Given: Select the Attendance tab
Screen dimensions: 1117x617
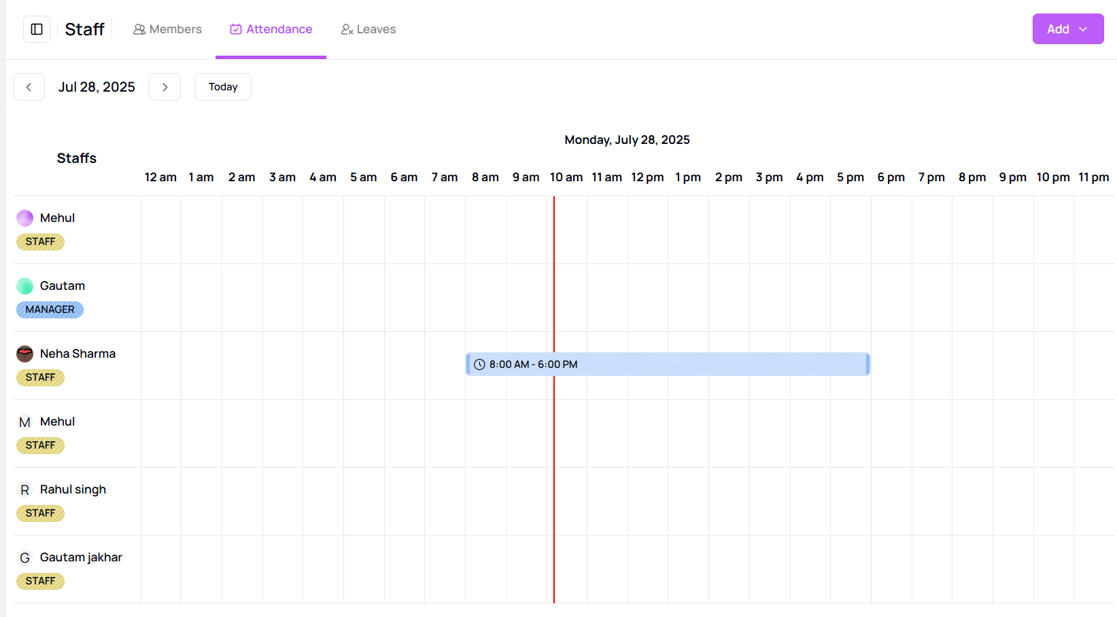Looking at the screenshot, I should 271,29.
